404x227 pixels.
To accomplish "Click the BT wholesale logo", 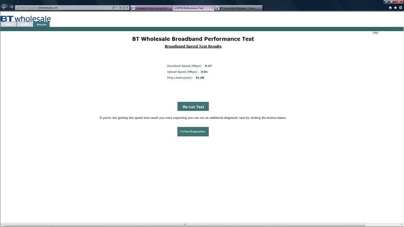I will coord(25,19).
